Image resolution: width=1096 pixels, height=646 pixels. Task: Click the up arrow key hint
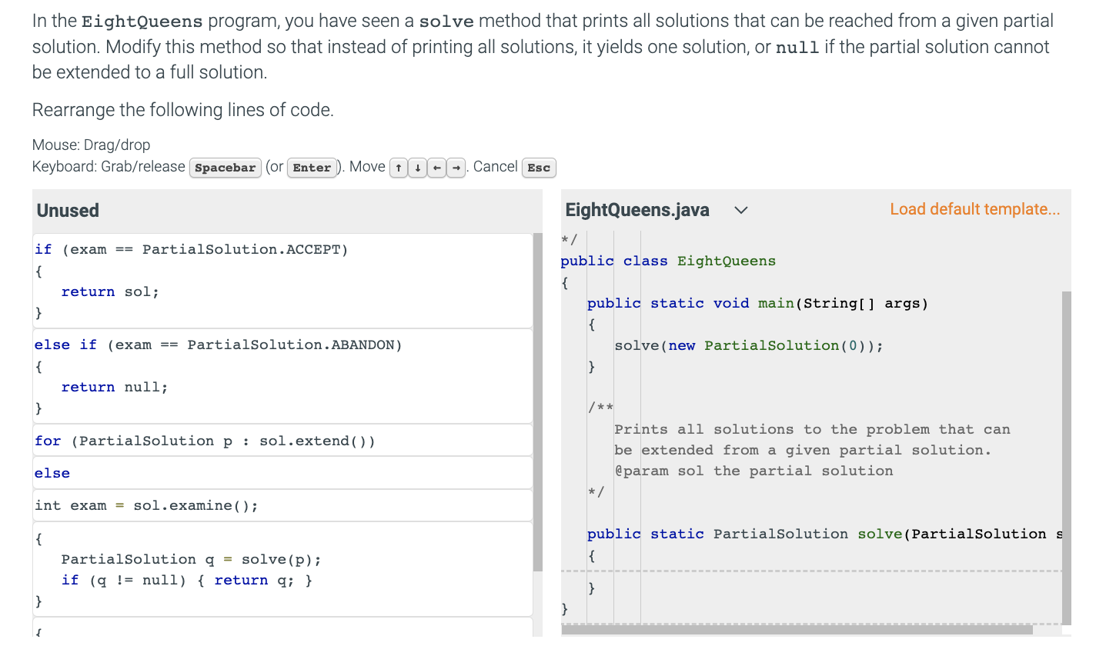(398, 168)
